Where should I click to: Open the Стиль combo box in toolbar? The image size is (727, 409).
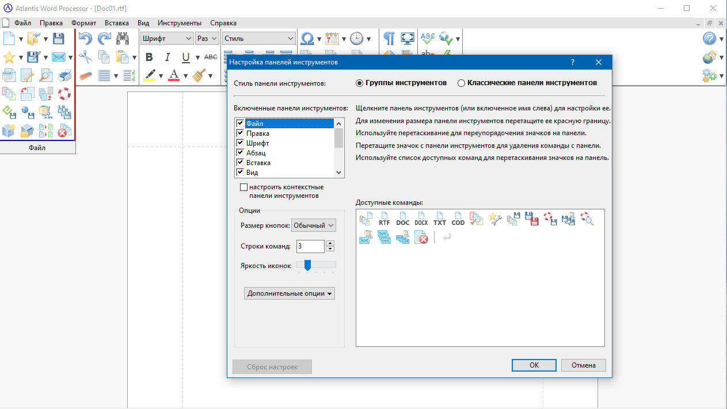coord(259,39)
